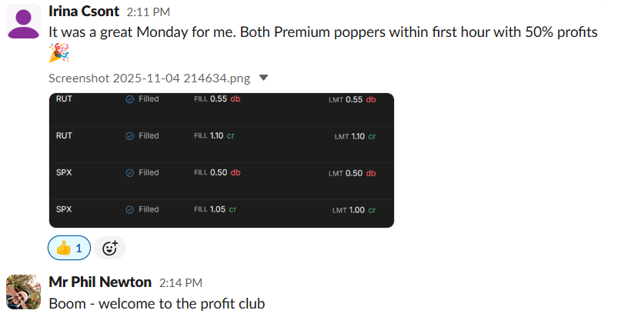Click Mr Phil Newton's profile photo

[24, 292]
